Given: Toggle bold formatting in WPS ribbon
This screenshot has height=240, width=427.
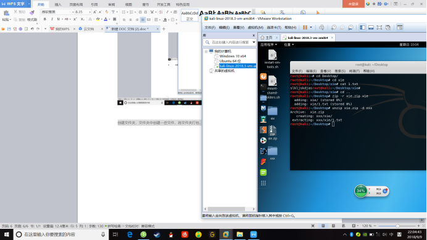Looking at the screenshot, I should click(44, 19).
